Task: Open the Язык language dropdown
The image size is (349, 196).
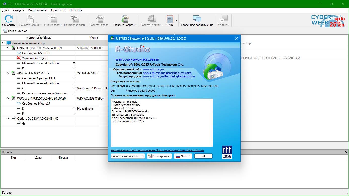Action: coord(183,156)
